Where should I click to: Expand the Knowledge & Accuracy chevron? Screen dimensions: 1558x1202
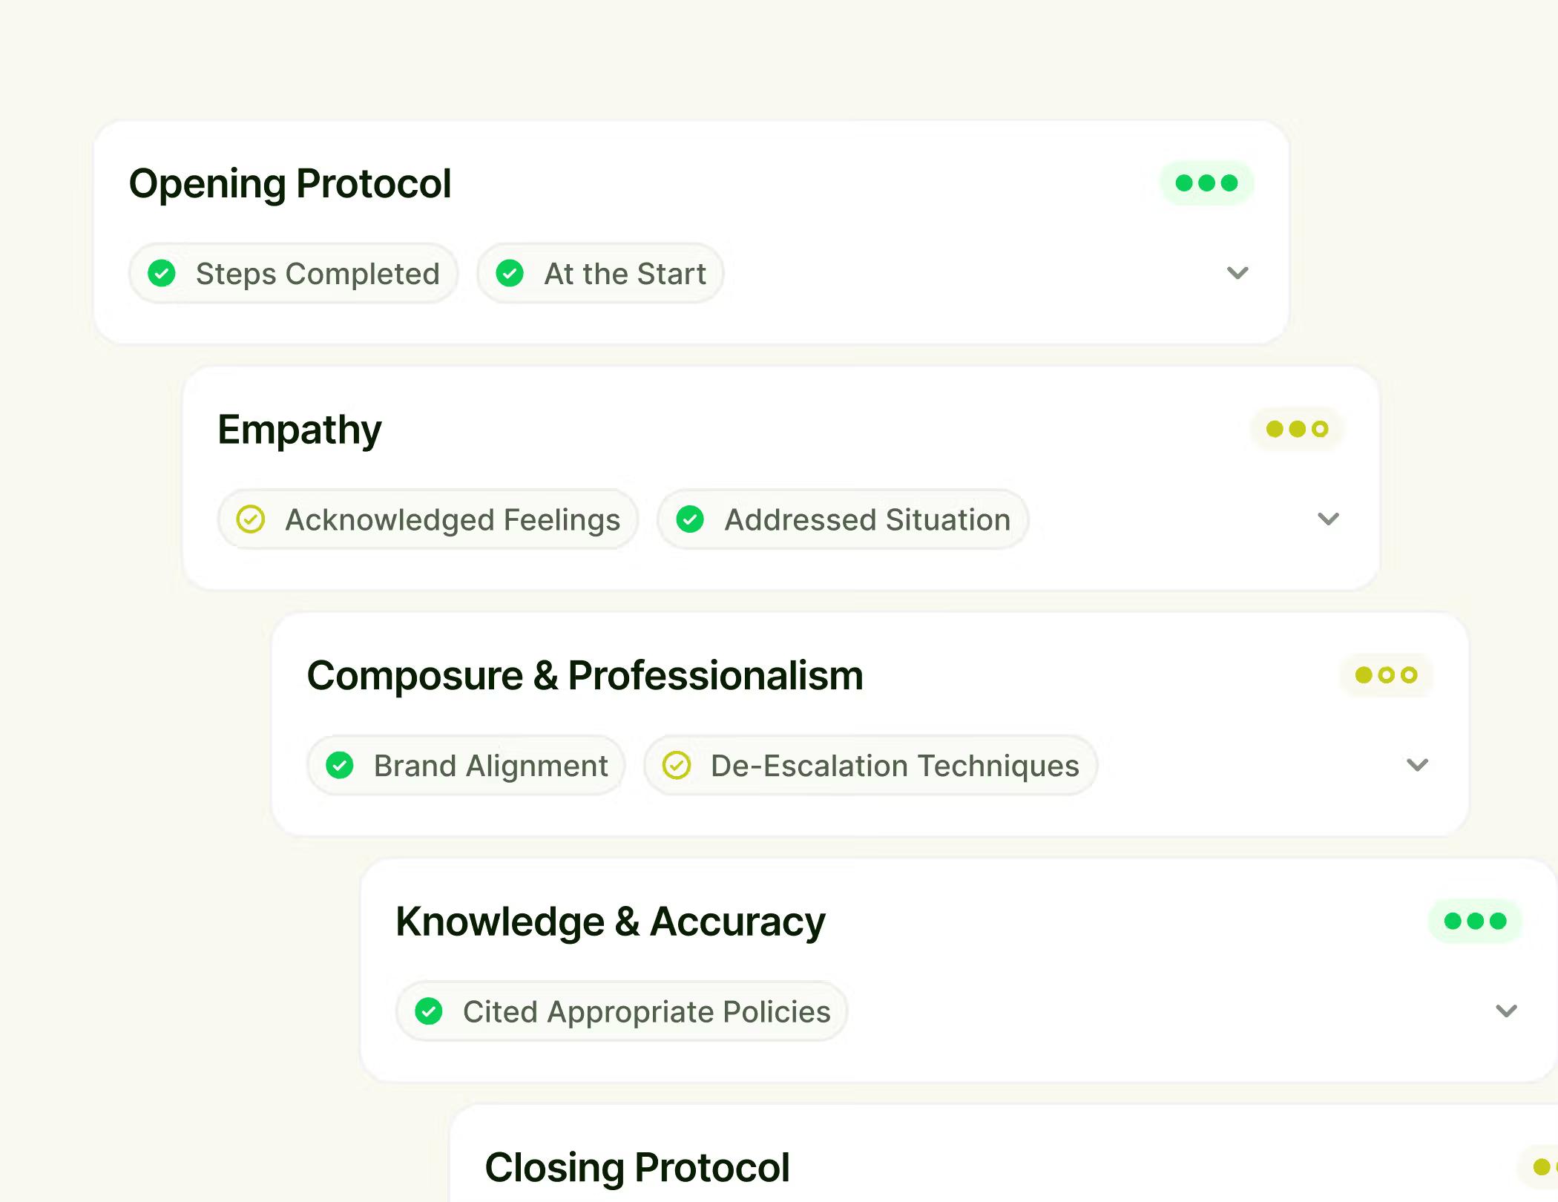tap(1507, 1011)
